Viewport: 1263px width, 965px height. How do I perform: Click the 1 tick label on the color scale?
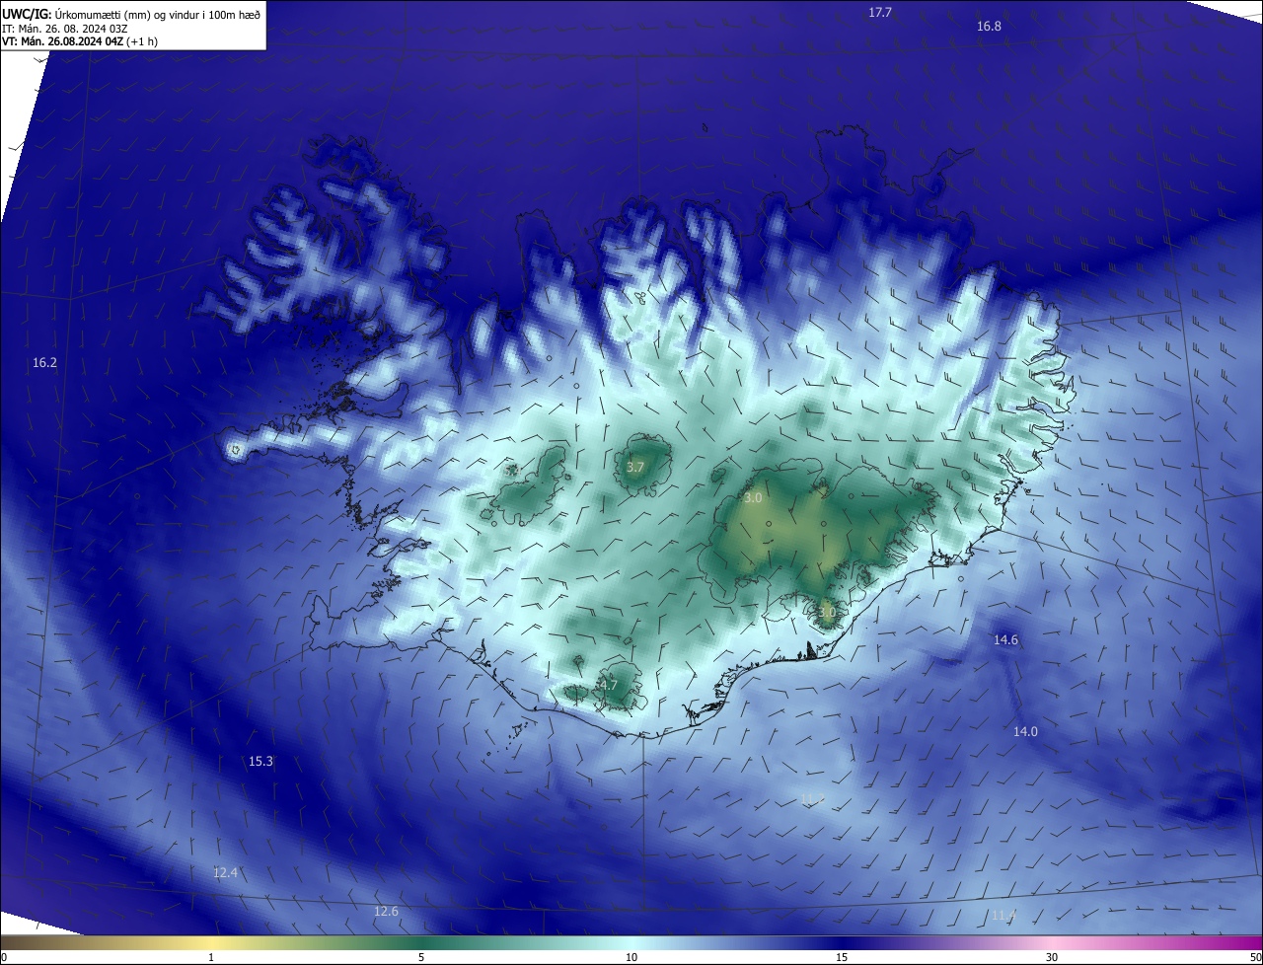211,957
